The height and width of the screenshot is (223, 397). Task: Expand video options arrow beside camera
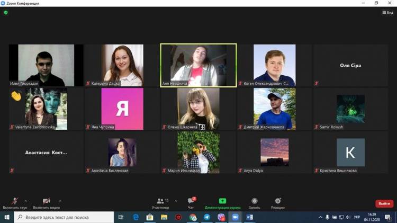[60, 201]
